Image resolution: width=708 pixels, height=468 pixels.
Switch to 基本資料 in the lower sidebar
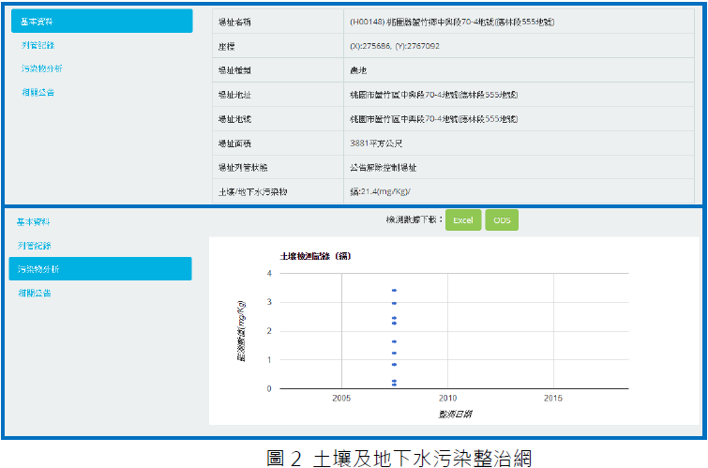(34, 222)
